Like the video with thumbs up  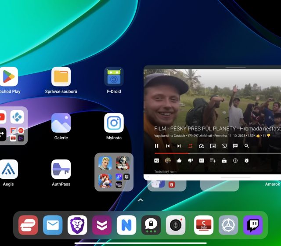click(x=179, y=161)
